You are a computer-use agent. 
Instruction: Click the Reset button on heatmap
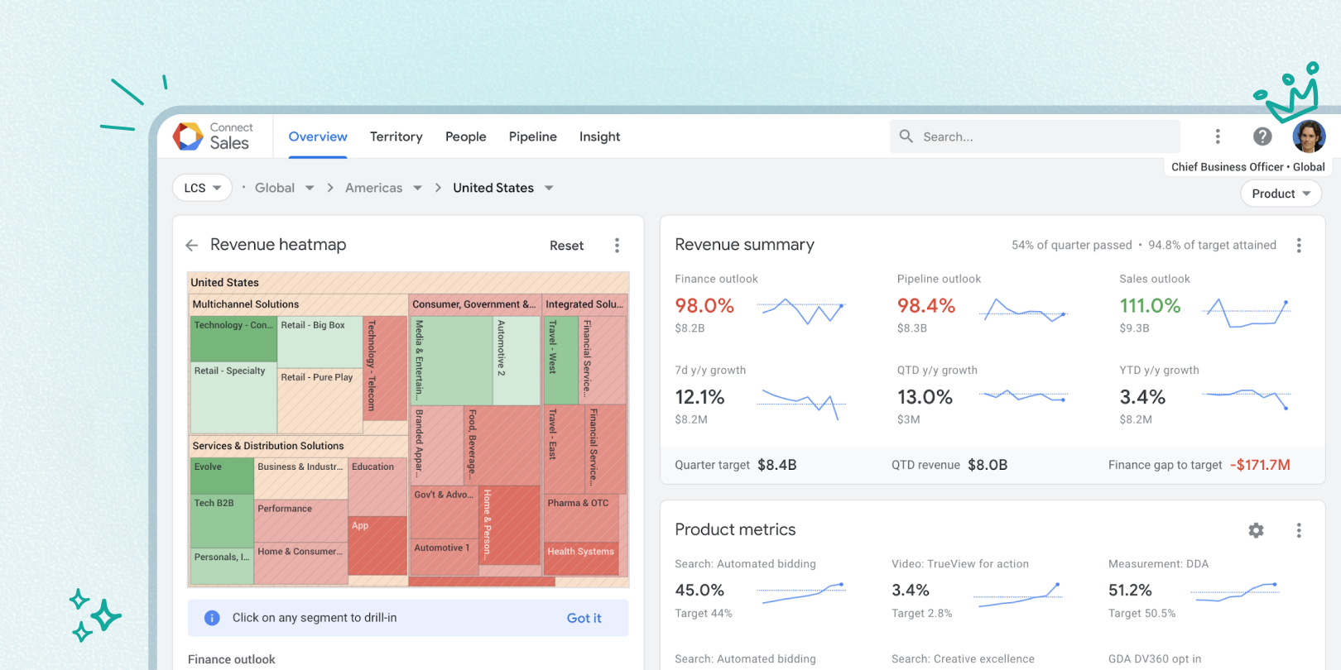566,246
